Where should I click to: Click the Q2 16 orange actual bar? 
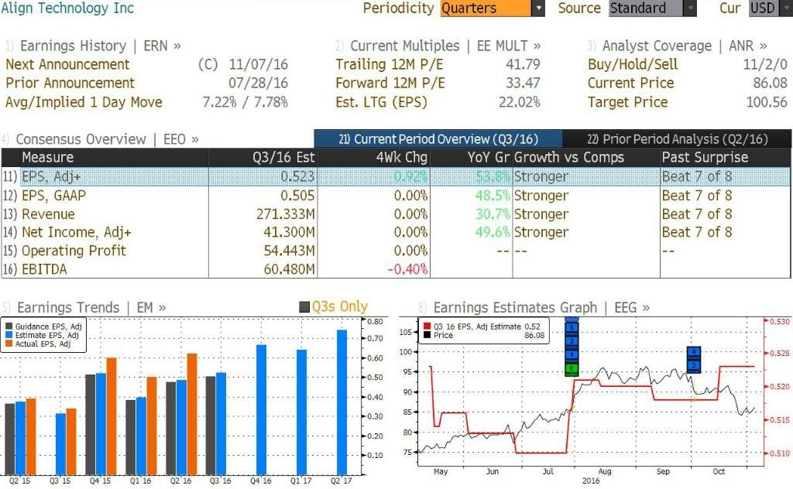192,414
